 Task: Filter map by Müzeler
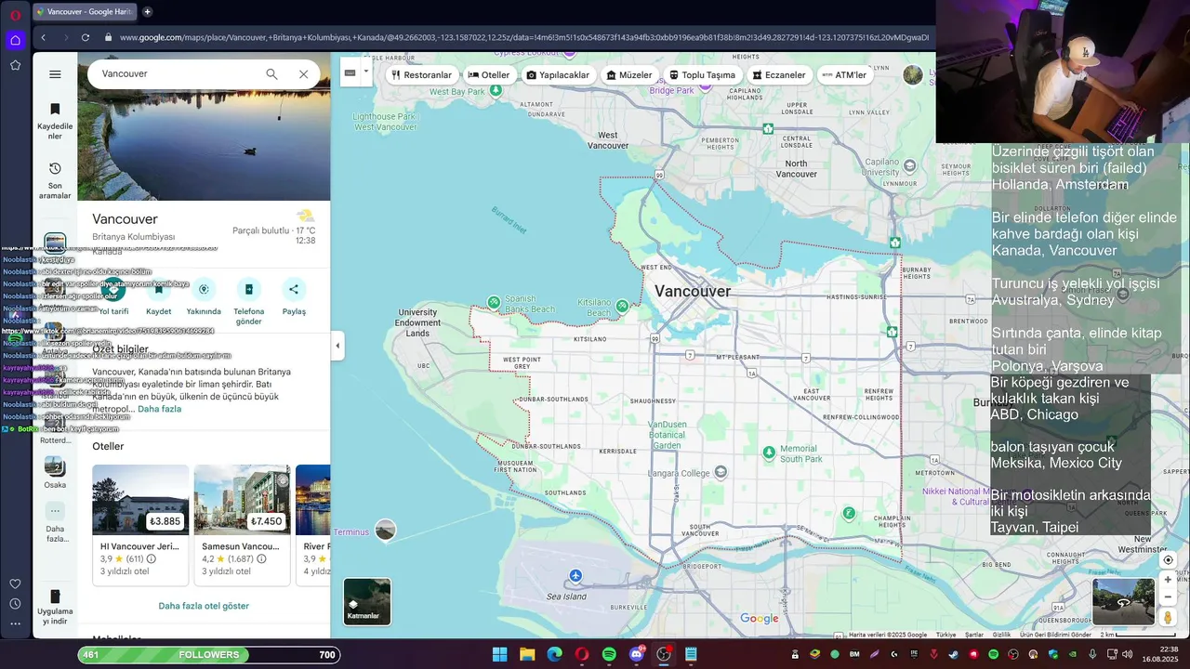tap(629, 74)
